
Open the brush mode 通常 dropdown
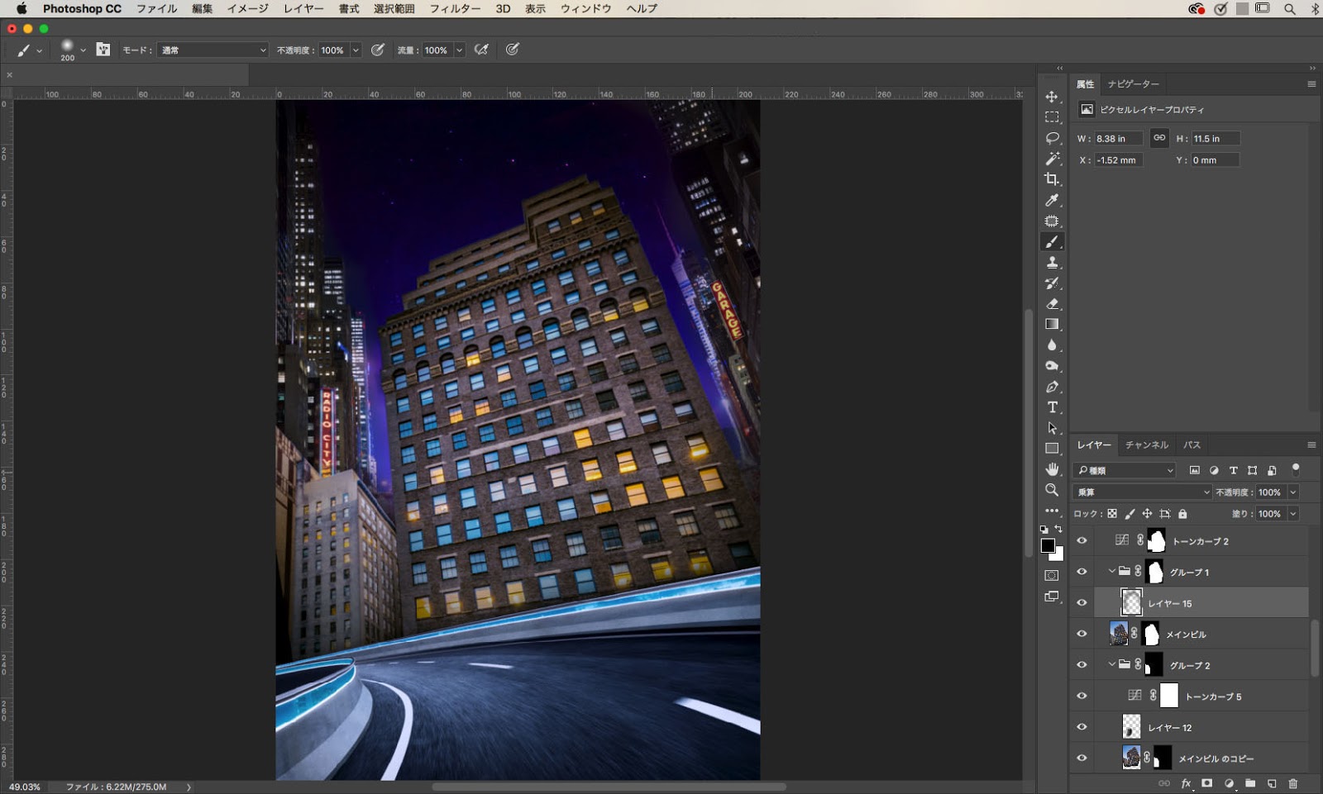pyautogui.click(x=213, y=50)
